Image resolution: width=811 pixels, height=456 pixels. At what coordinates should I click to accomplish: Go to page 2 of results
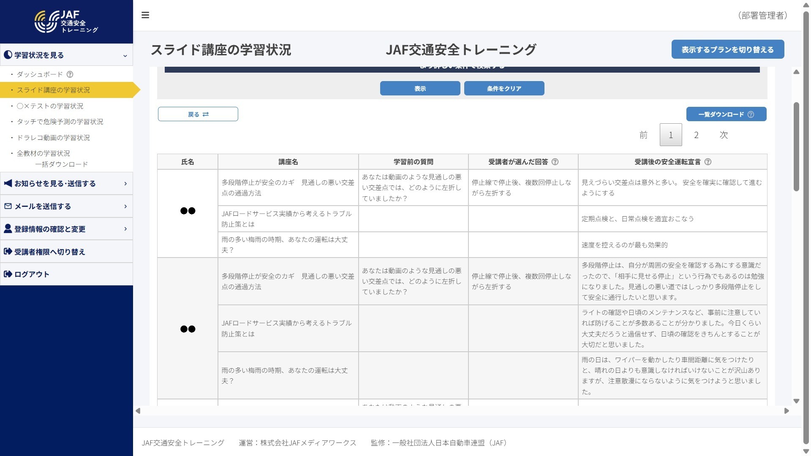(x=696, y=135)
